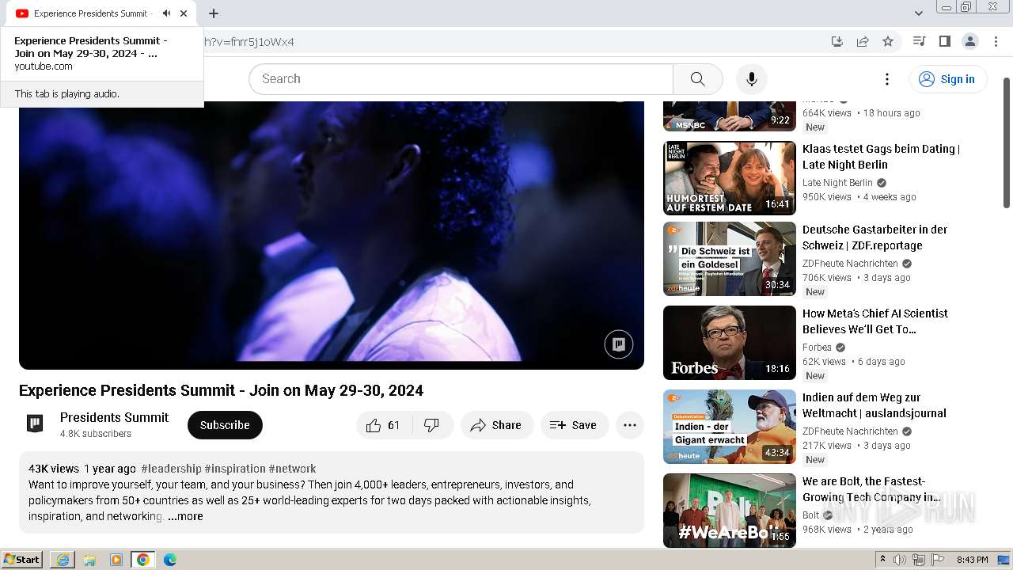The image size is (1013, 570).
Task: Open File Explorer from taskbar
Action: (x=89, y=560)
